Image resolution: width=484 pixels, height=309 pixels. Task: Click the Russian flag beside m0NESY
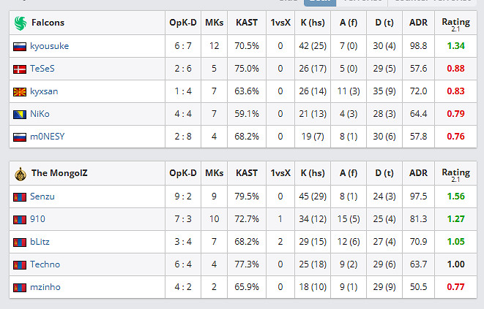pos(20,137)
